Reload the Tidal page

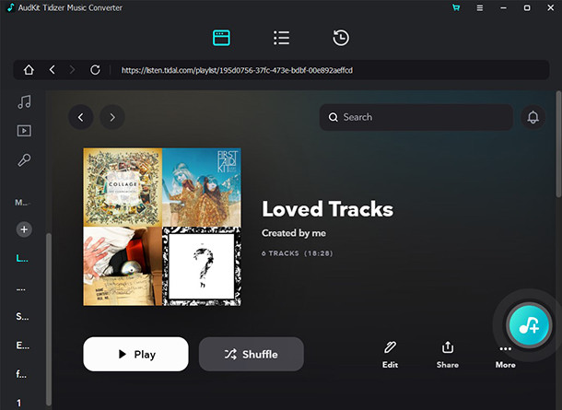(x=95, y=69)
